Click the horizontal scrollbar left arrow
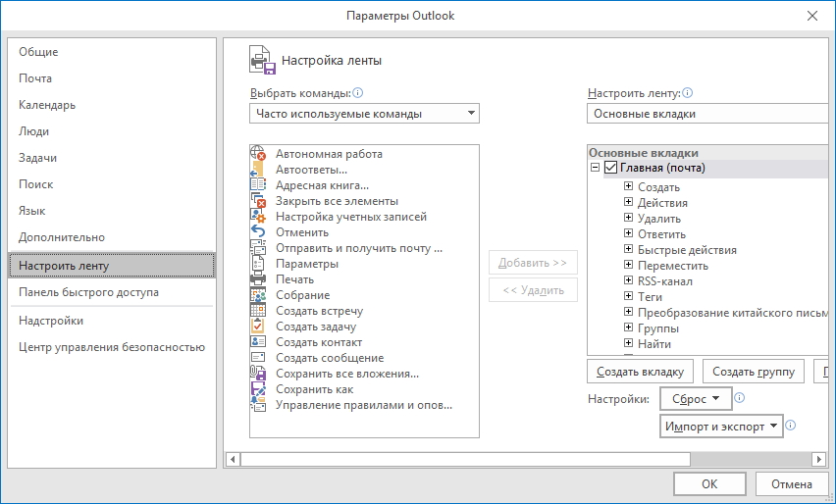The width and height of the screenshot is (836, 504). 233,459
